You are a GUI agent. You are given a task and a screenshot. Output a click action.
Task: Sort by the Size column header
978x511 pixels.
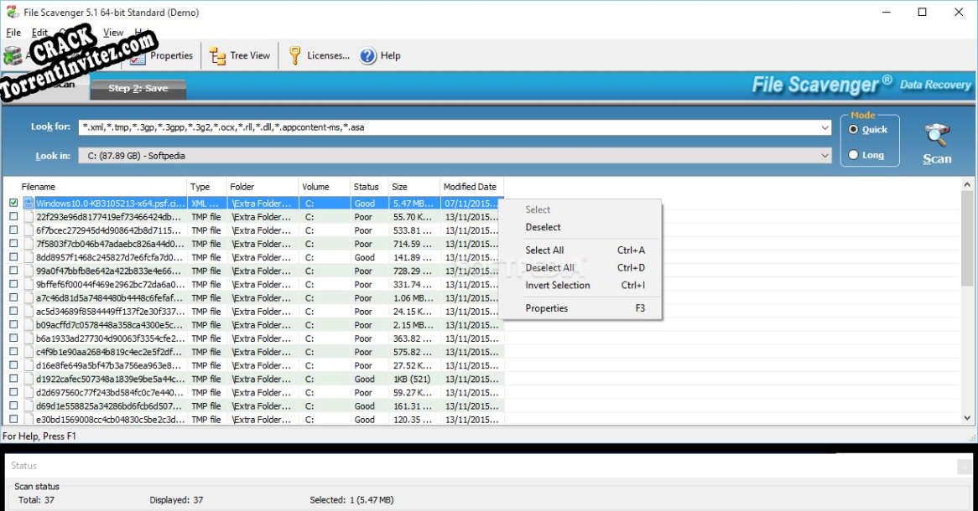pos(399,187)
